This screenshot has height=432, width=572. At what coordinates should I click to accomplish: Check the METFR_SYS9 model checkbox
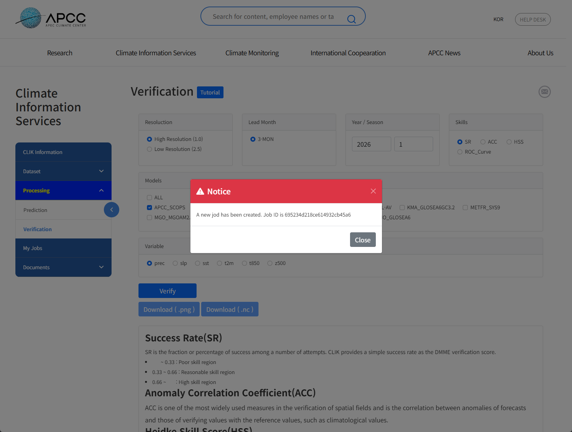[x=465, y=208]
